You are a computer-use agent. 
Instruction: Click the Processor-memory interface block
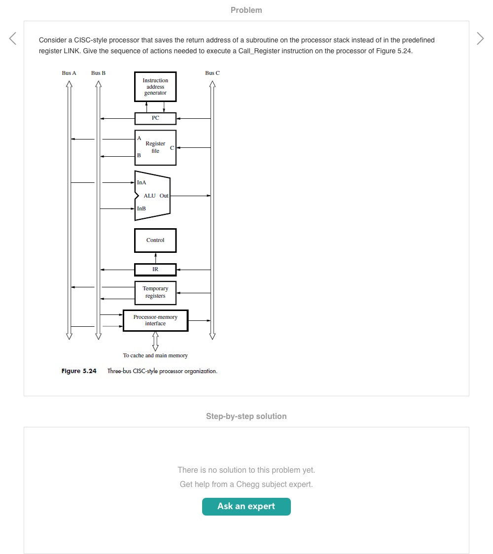155,320
